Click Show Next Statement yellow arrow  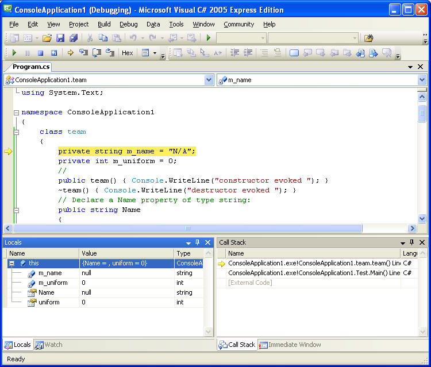tap(71, 53)
